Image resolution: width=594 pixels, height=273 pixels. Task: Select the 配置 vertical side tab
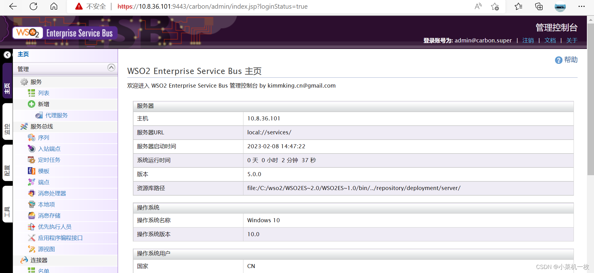tap(7, 163)
